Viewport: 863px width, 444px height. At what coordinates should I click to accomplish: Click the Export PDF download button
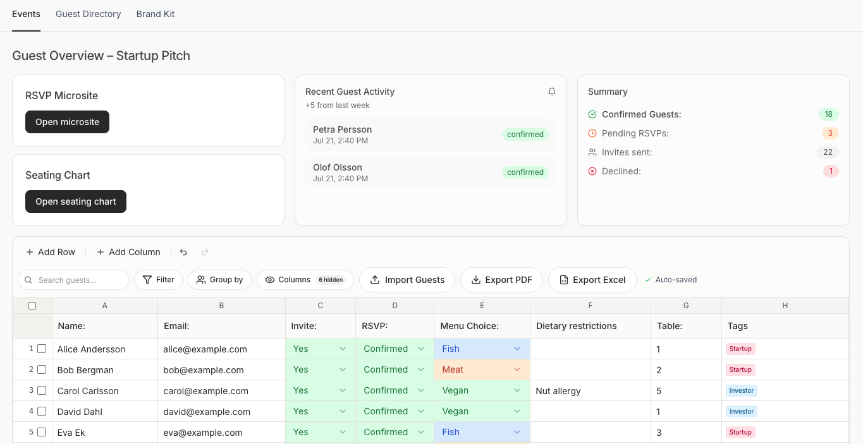coord(501,280)
